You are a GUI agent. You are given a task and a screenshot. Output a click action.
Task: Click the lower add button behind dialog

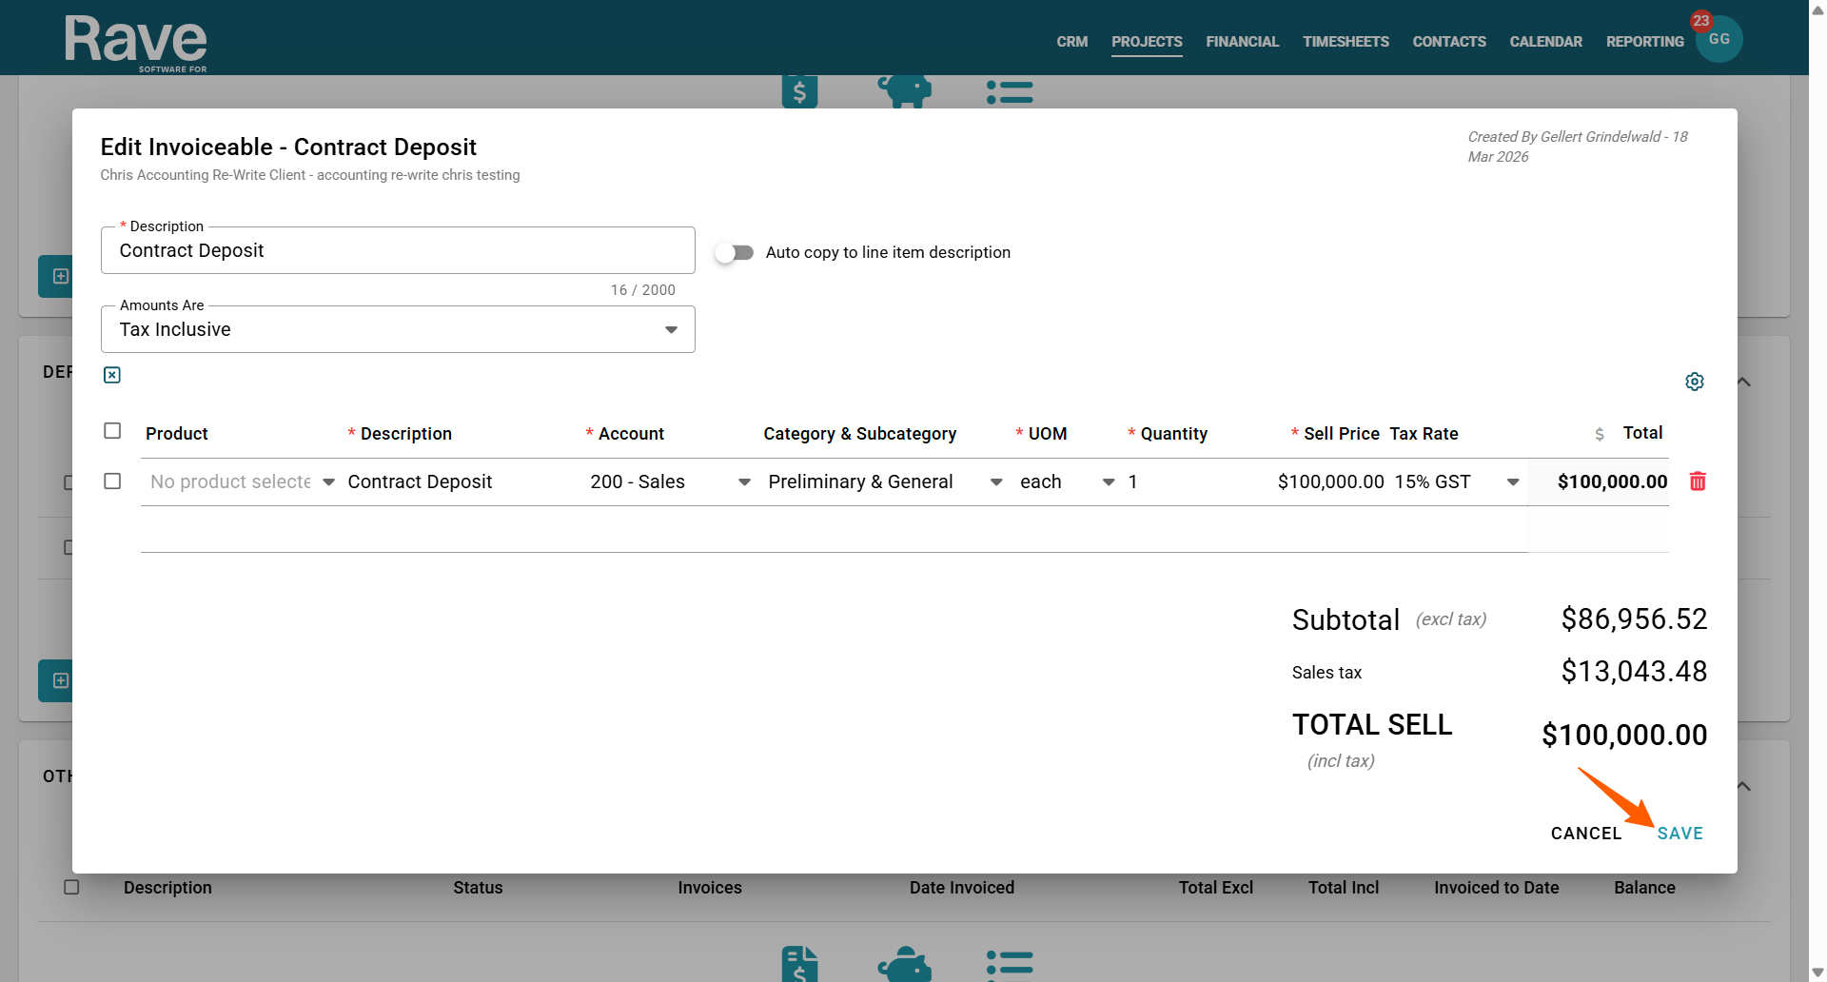tap(56, 680)
